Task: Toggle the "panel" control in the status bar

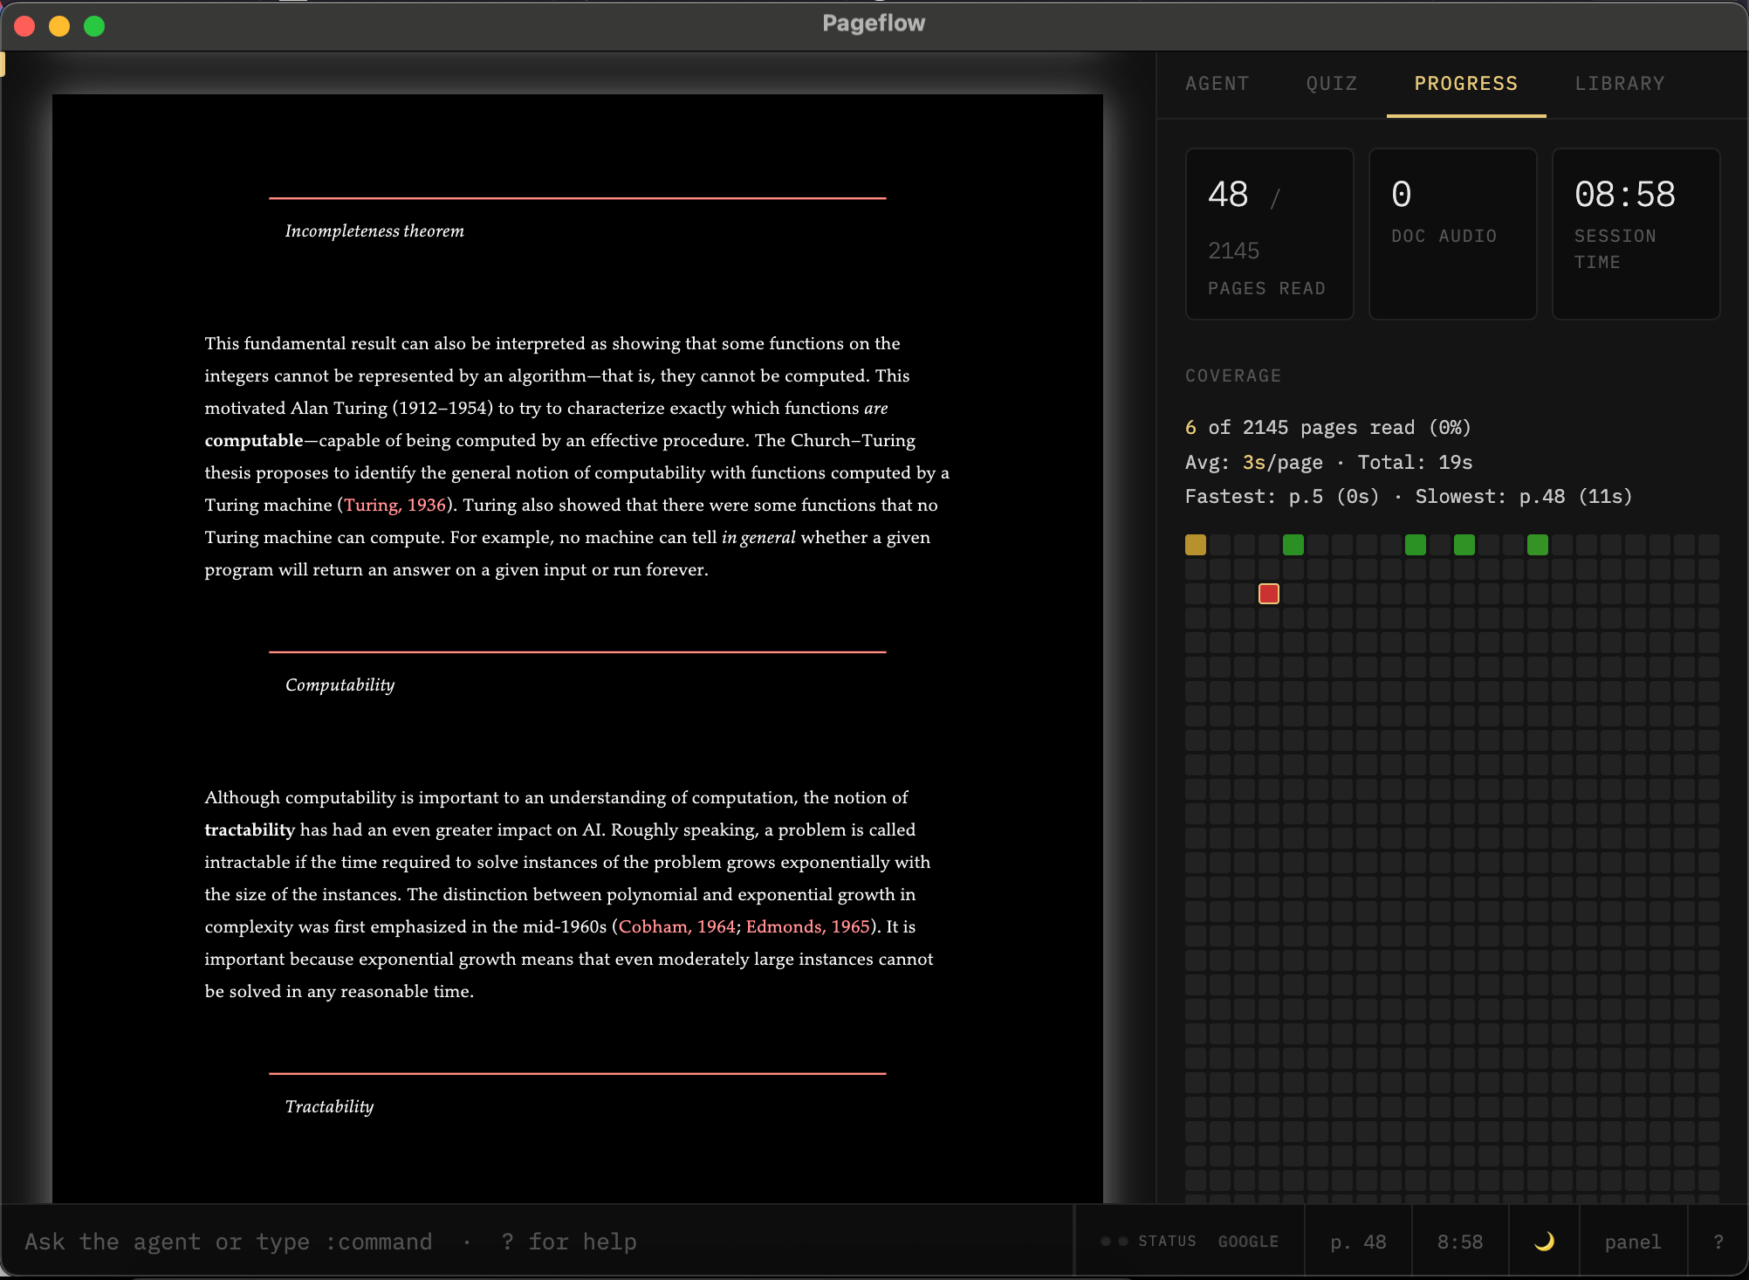Action: [x=1631, y=1241]
